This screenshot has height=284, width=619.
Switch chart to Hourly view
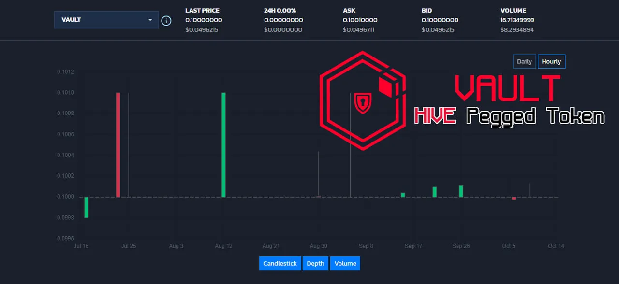point(551,61)
